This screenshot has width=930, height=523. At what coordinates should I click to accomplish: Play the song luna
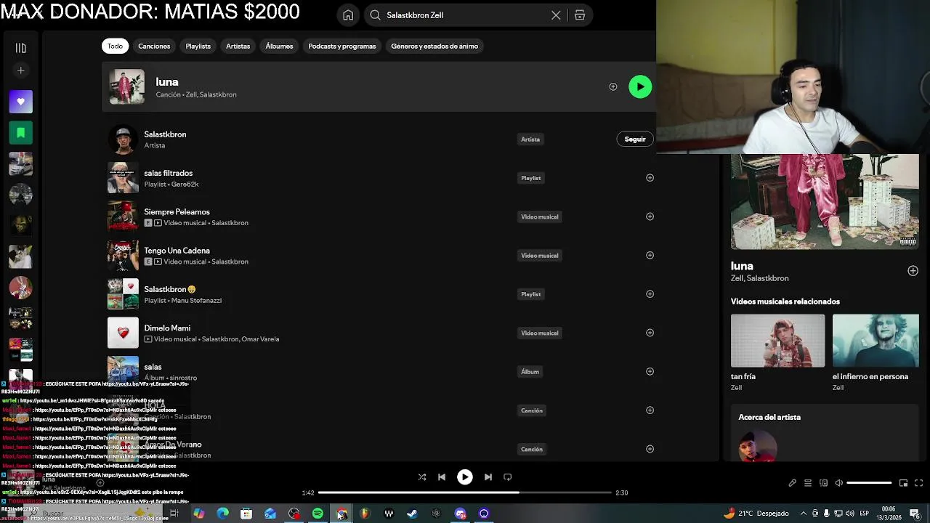pos(640,86)
